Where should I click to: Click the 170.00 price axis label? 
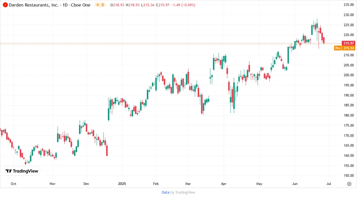(349, 136)
